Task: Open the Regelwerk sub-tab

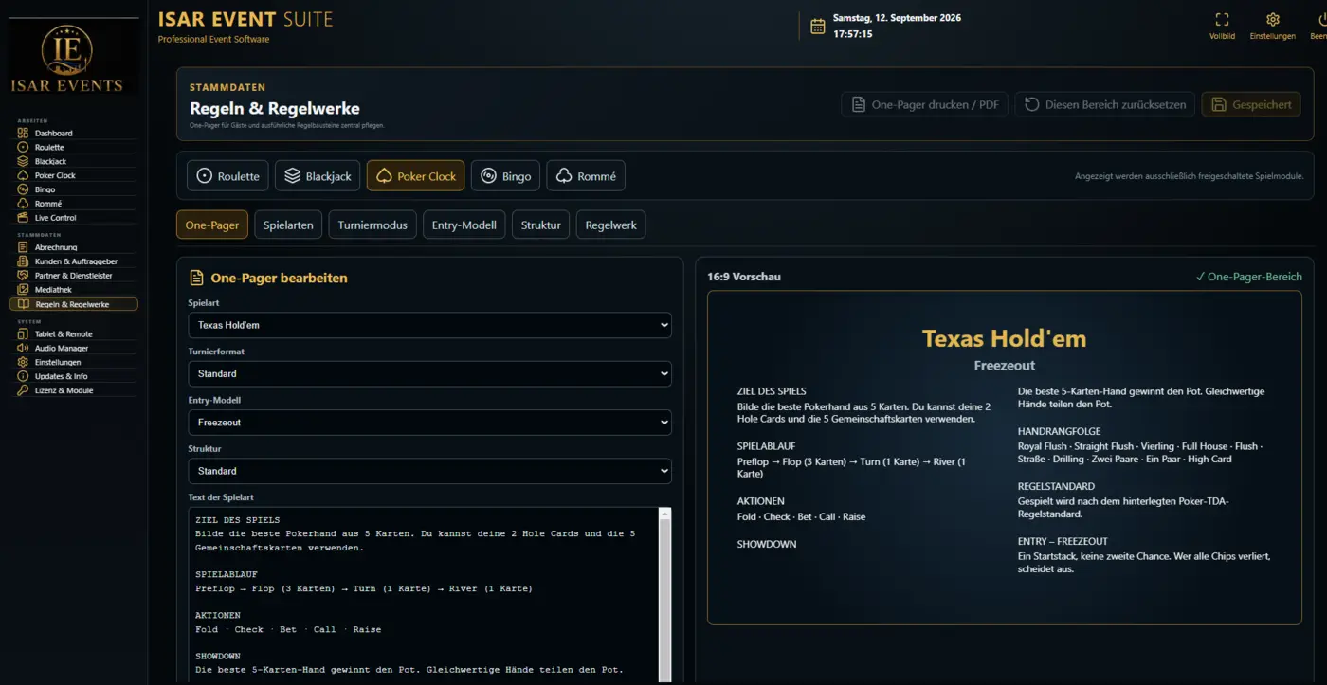Action: [x=610, y=225]
